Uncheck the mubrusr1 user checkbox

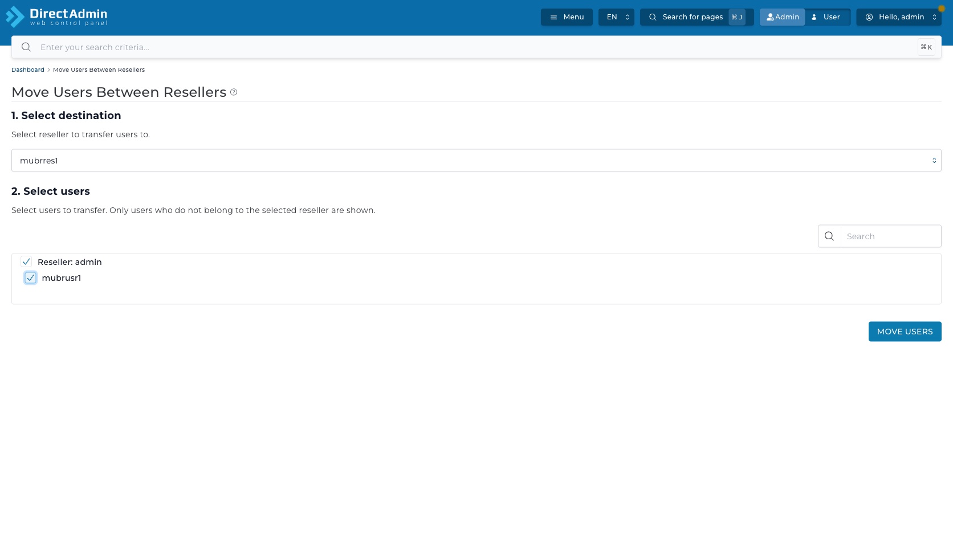30,278
